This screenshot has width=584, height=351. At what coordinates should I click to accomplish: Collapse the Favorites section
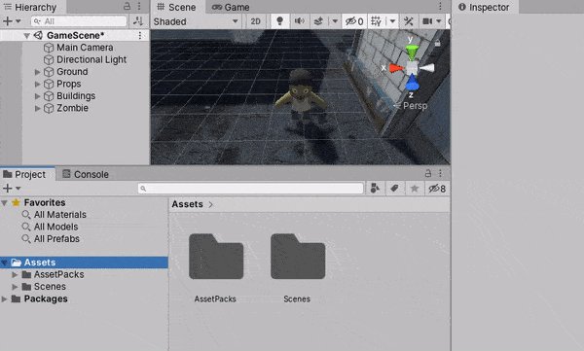pos(4,203)
